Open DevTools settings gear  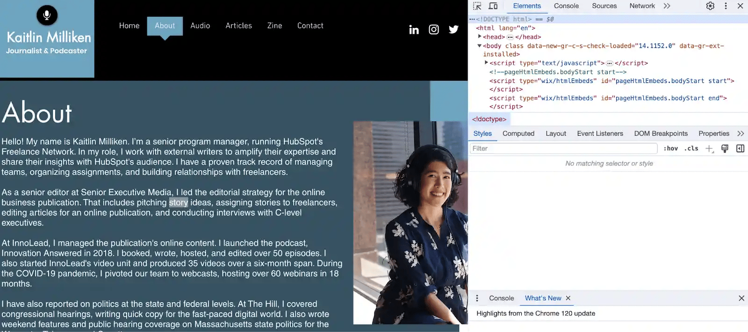pyautogui.click(x=710, y=6)
